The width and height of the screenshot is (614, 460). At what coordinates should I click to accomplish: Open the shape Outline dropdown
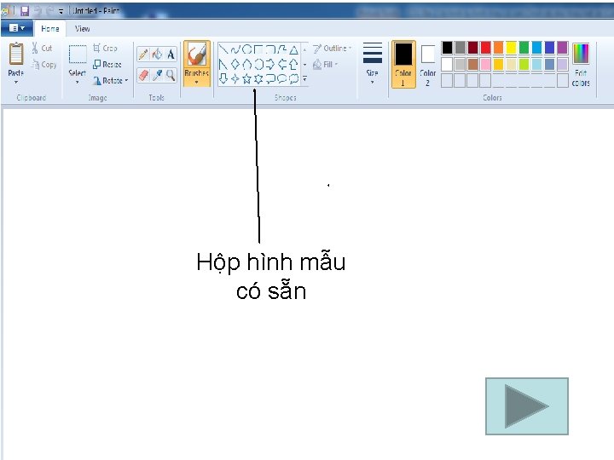coord(333,49)
